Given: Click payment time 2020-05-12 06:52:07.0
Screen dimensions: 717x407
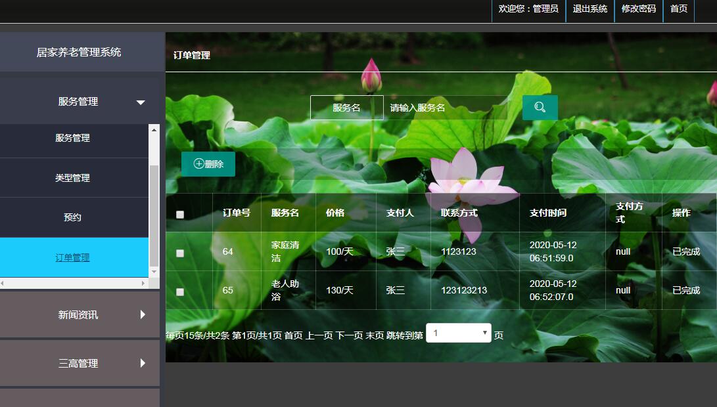Looking at the screenshot, I should (x=553, y=291).
